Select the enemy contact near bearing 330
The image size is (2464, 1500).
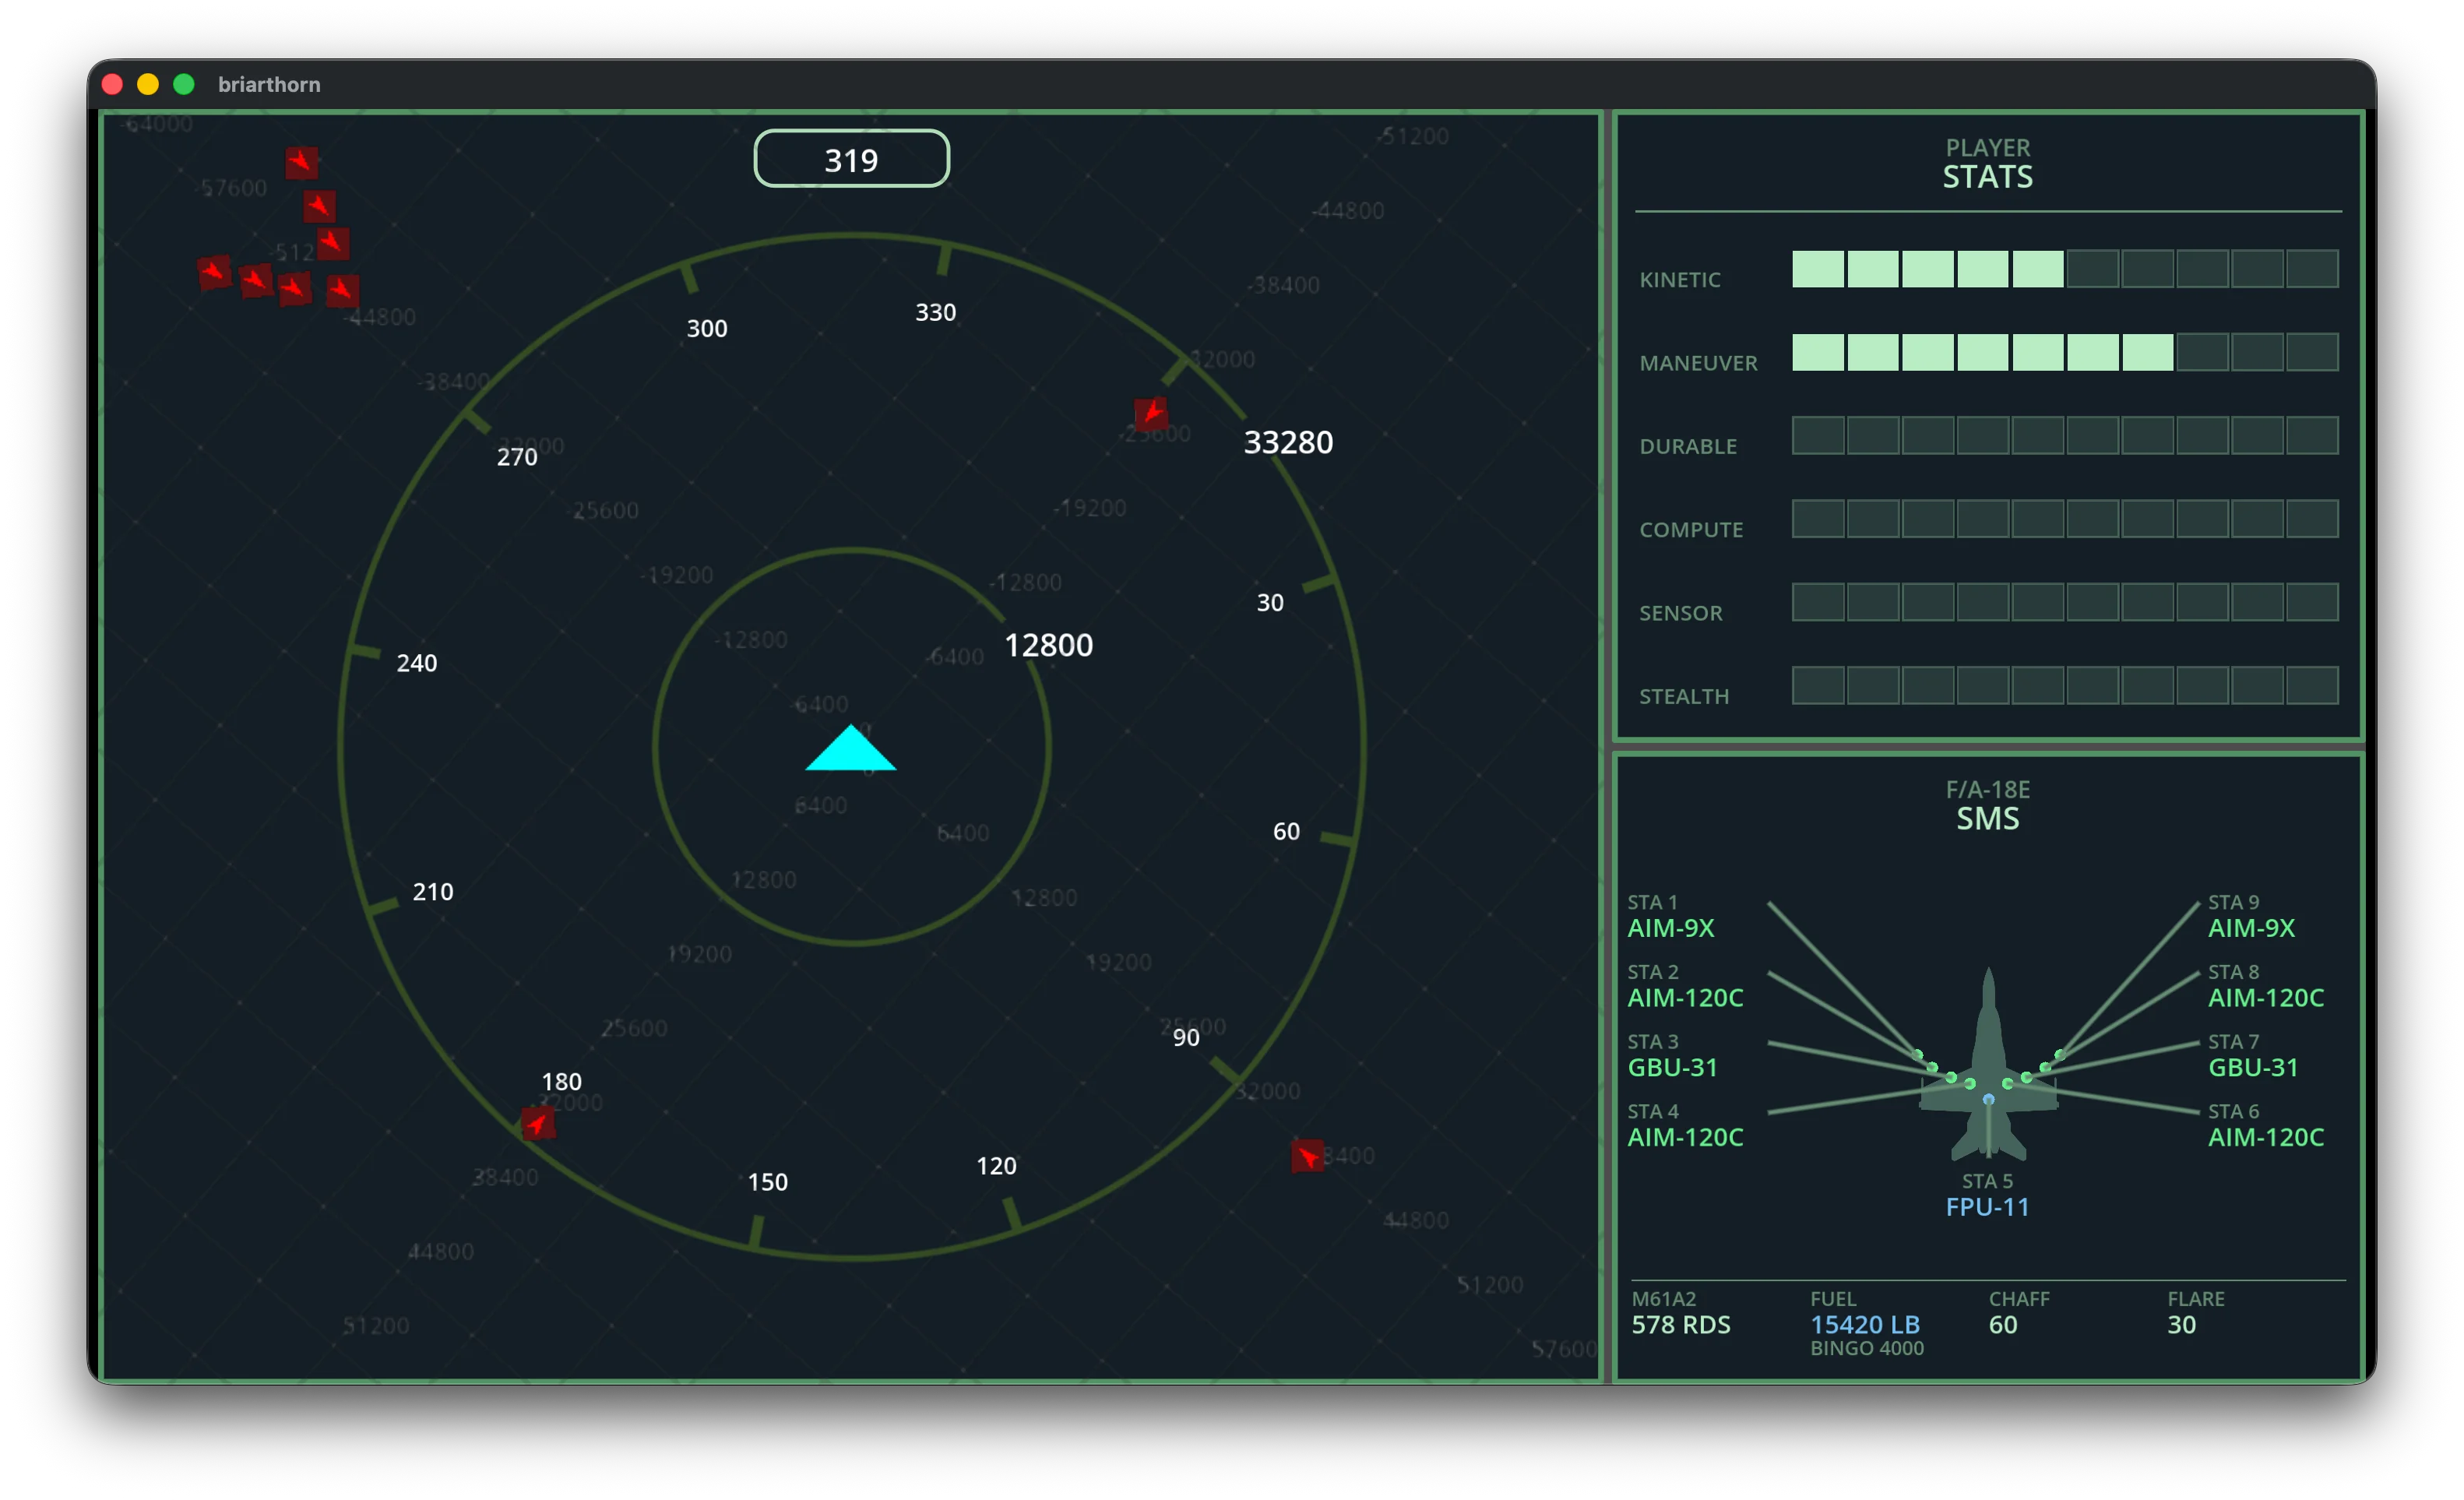(x=1152, y=414)
